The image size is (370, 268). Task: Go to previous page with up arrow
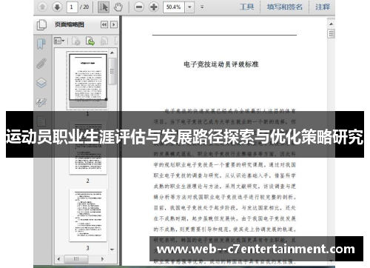(x=42, y=7)
